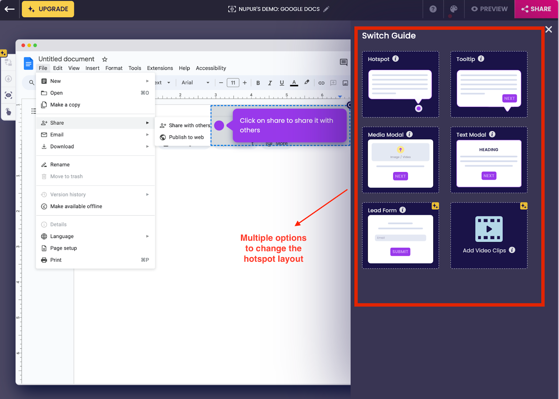The width and height of the screenshot is (559, 399).
Task: Open the Extensions menu
Action: pos(160,68)
